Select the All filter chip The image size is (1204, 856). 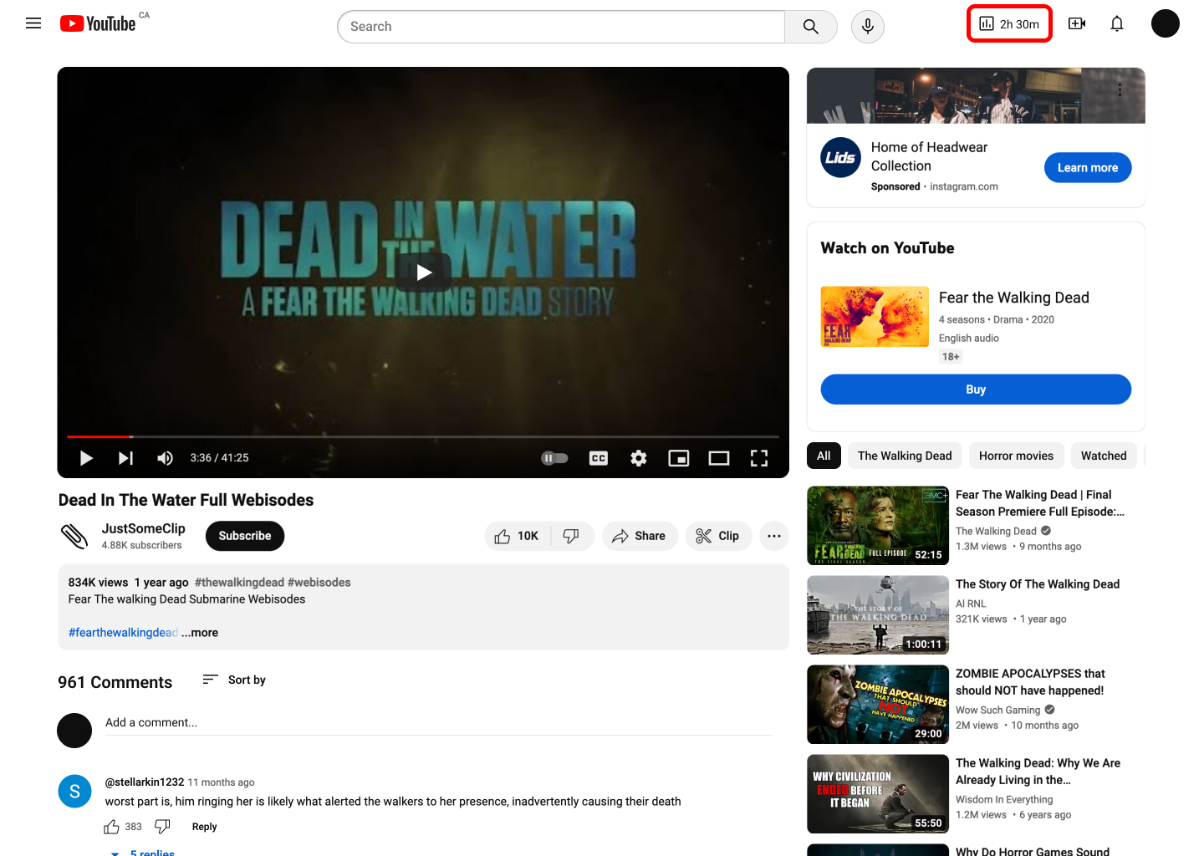(x=824, y=456)
